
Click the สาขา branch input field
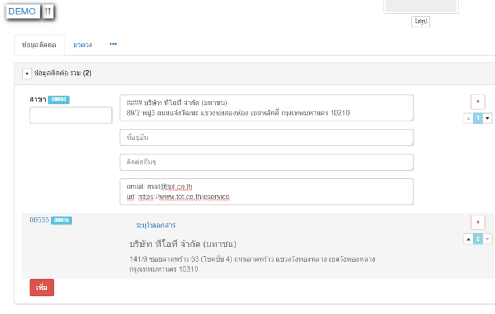coord(71,116)
